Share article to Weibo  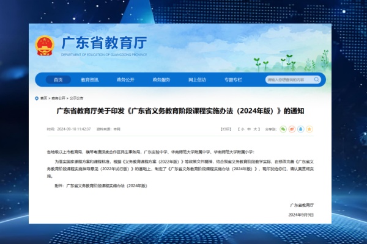(292, 129)
